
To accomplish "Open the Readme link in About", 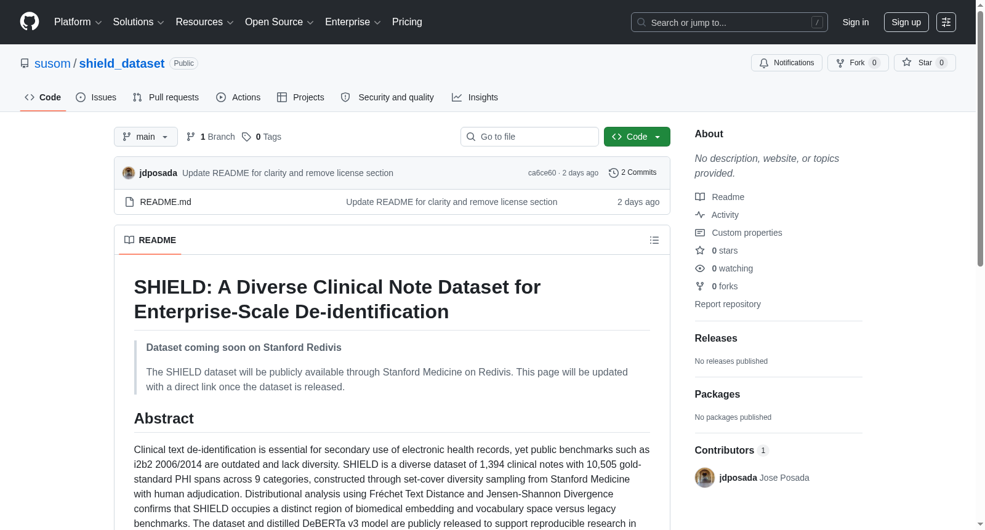I will (x=720, y=197).
